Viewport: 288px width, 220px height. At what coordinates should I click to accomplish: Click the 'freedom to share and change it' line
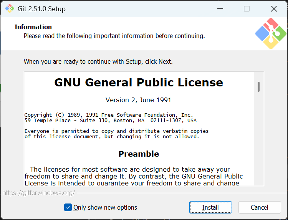point(134,176)
